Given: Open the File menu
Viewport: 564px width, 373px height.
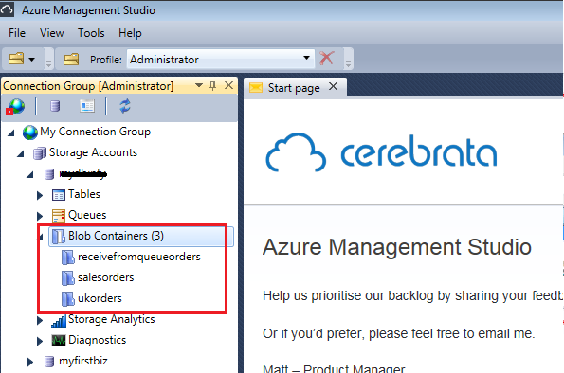Looking at the screenshot, I should click(17, 33).
